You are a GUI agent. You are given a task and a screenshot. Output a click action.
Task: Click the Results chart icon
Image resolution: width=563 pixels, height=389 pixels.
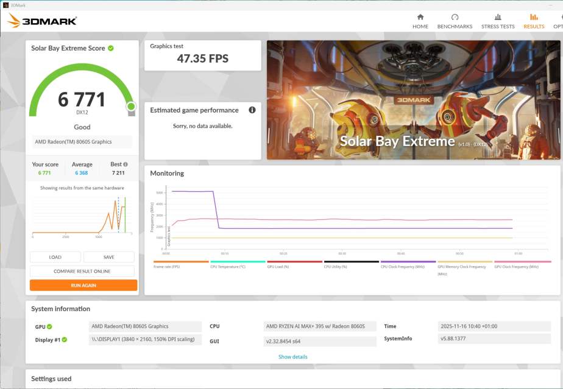tap(534, 17)
